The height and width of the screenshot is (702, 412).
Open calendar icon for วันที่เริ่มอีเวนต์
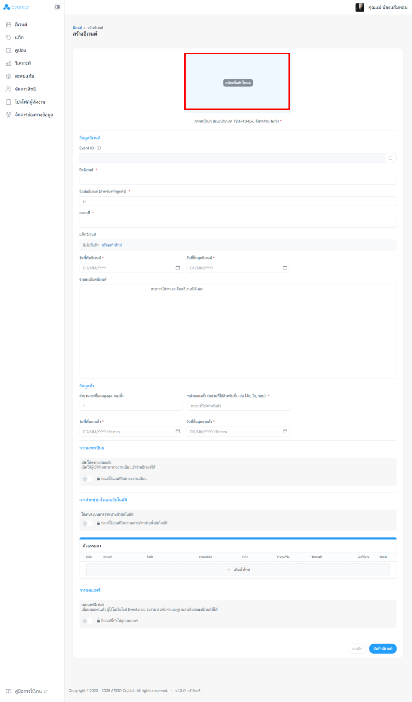pos(178,268)
